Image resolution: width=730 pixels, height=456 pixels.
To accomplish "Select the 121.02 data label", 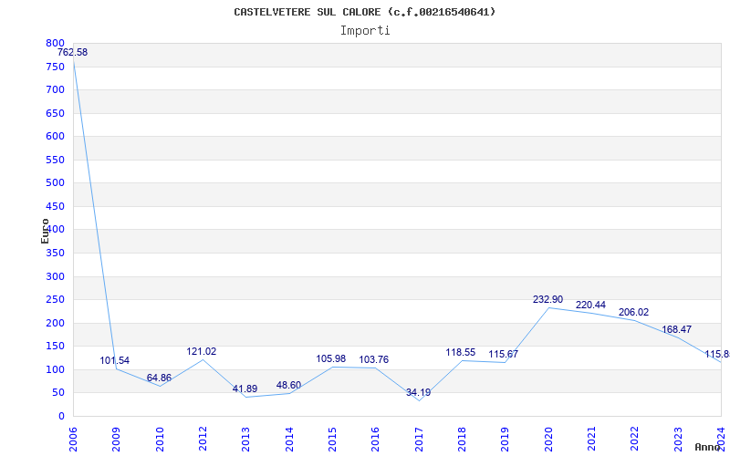I will coord(202,352).
